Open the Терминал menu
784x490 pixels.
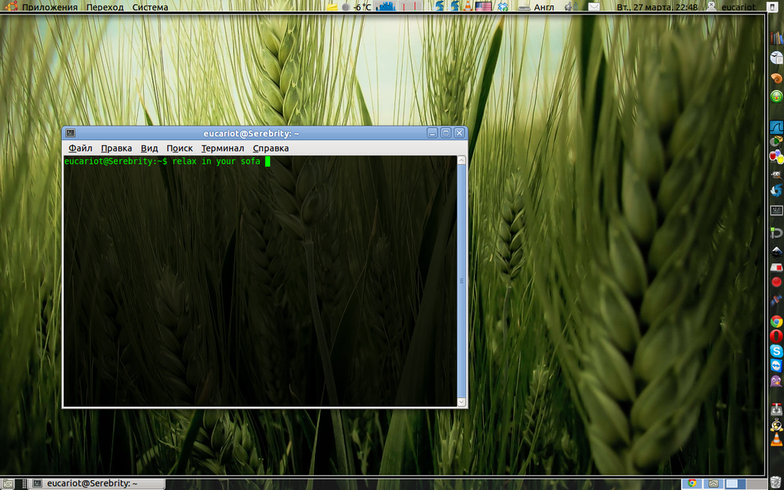point(222,148)
